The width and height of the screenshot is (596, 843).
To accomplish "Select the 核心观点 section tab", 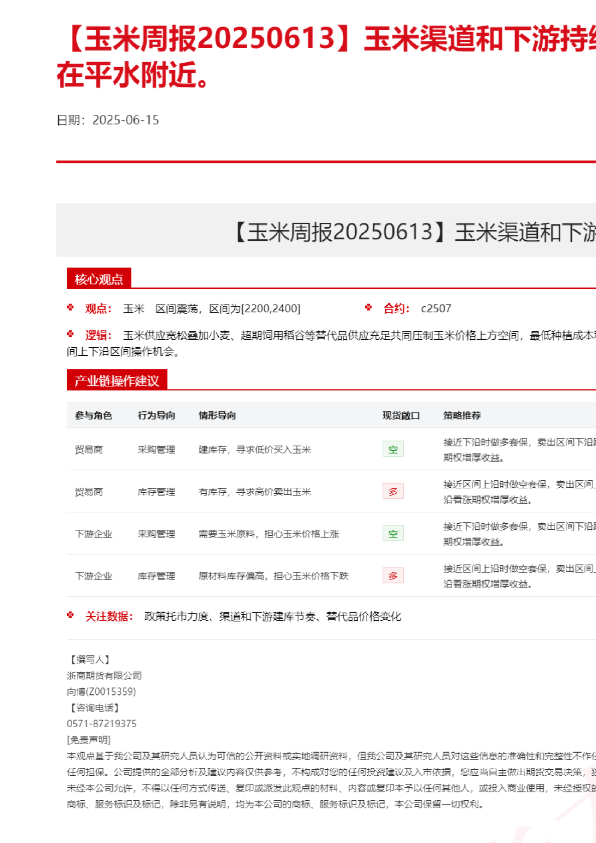I will pyautogui.click(x=99, y=279).
